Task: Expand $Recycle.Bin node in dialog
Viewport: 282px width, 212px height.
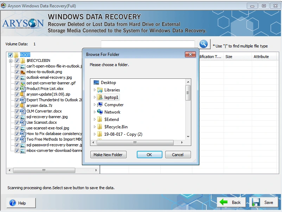Action: pos(95,127)
